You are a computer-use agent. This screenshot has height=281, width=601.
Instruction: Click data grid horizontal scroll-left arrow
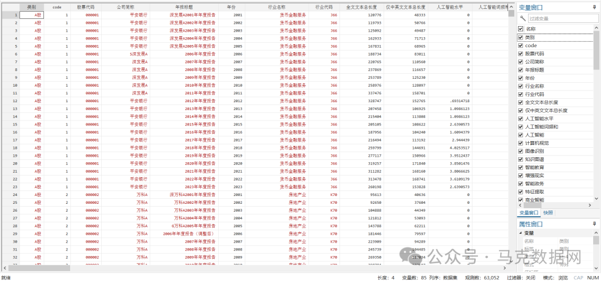click(x=4, y=268)
